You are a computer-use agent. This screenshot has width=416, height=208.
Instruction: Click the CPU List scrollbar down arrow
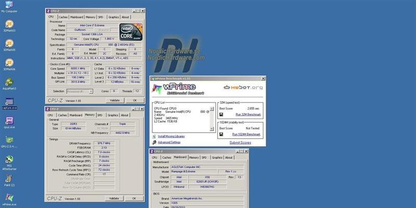212,128
